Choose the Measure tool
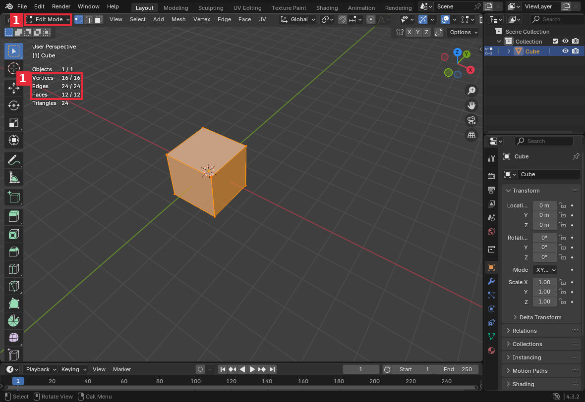Viewport: 585px width, 402px height. point(14,178)
